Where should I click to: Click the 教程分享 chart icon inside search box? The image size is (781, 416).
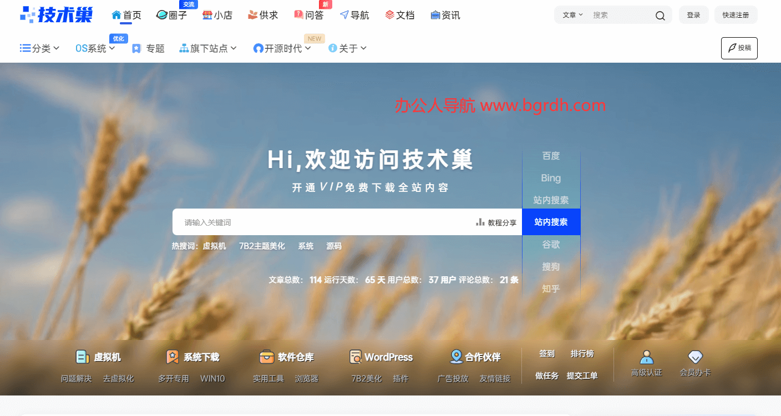pyautogui.click(x=479, y=221)
